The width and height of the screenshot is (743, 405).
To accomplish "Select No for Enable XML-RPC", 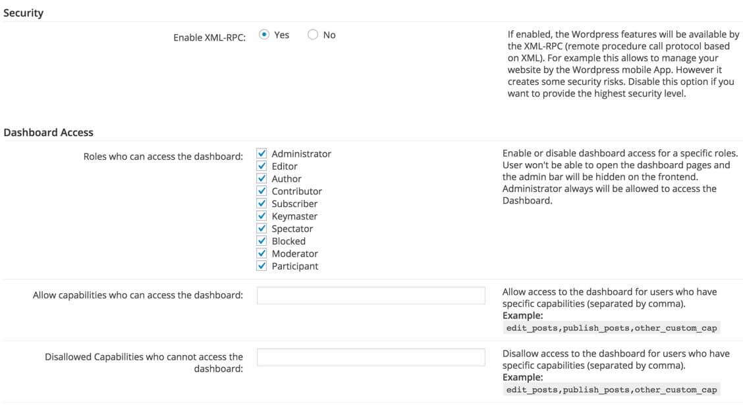I will click(x=313, y=35).
